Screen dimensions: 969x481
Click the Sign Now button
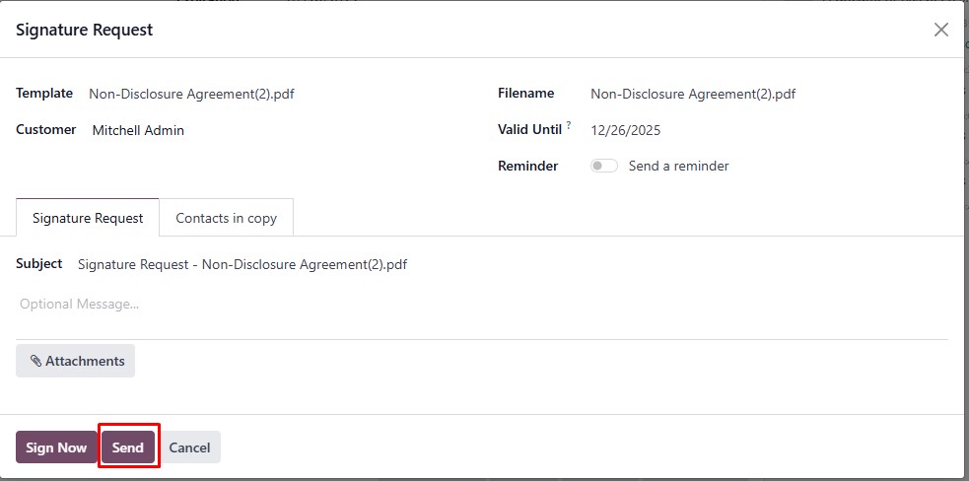click(56, 447)
